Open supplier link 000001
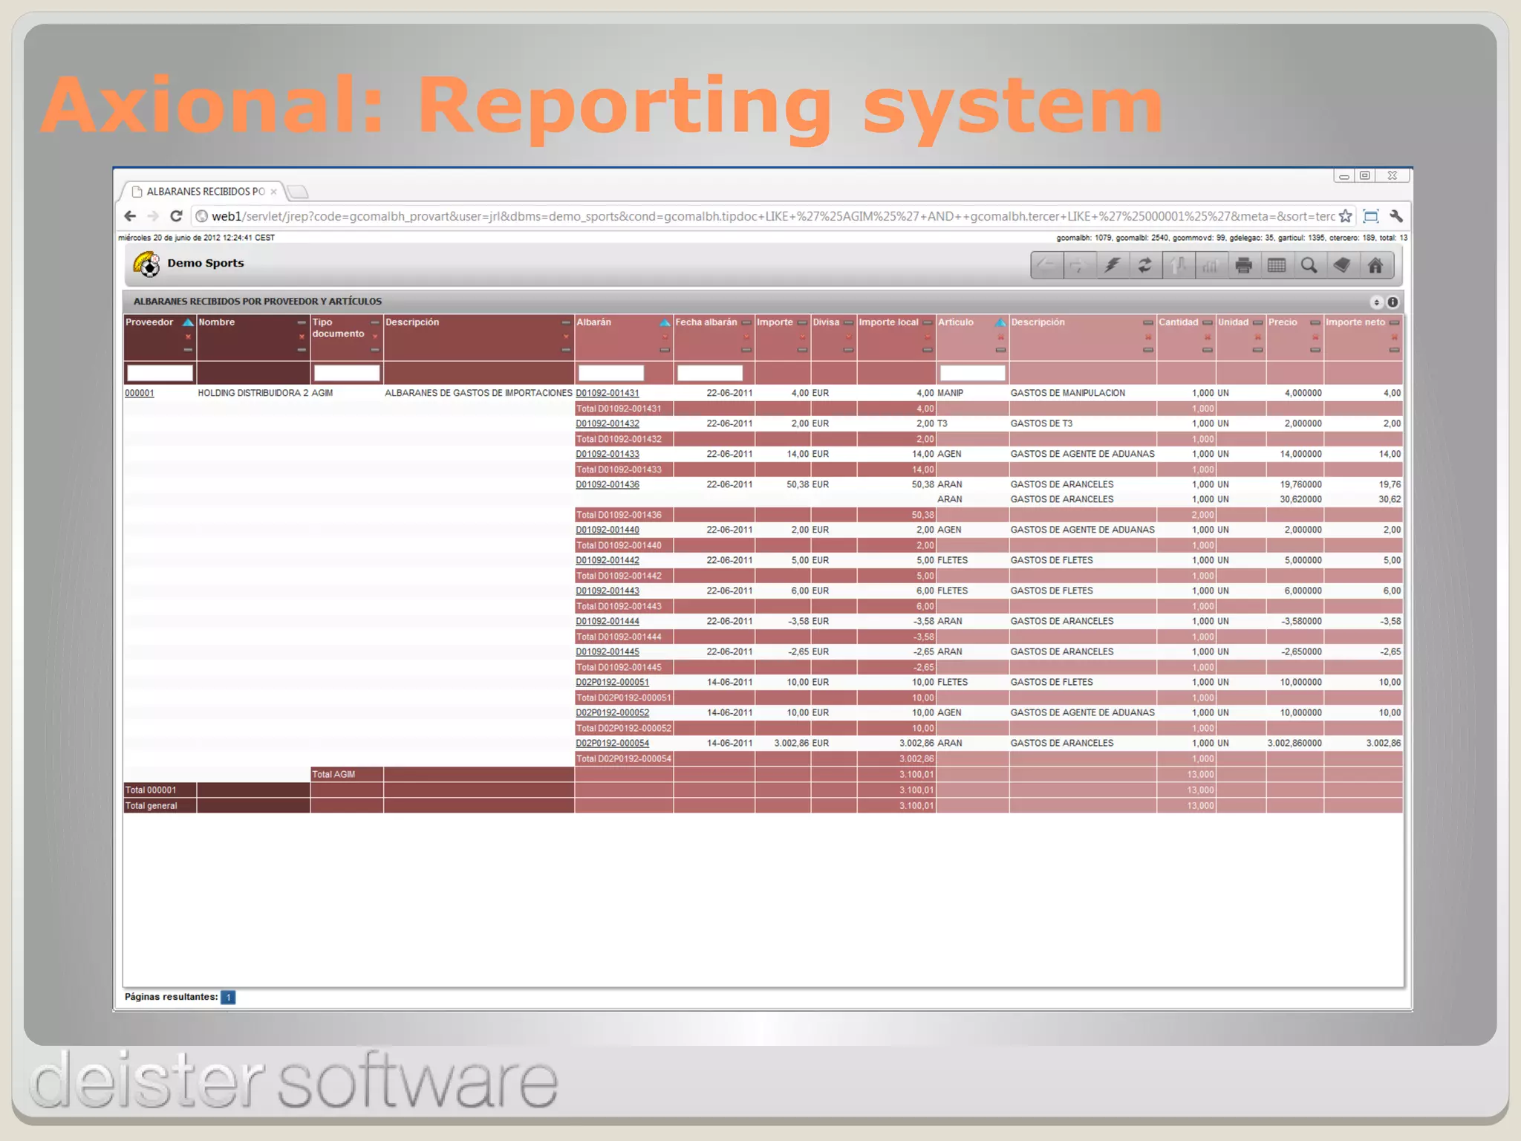 coord(140,393)
